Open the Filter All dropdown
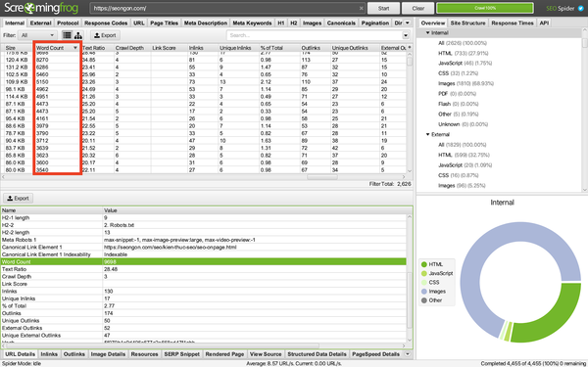This screenshot has height=367, width=588. pos(37,35)
